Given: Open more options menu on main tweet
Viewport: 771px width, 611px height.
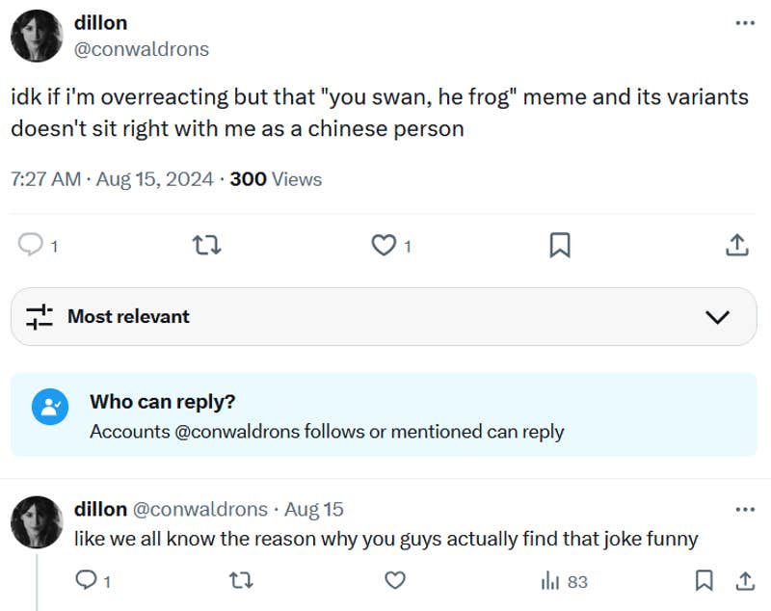Looking at the screenshot, I should (x=745, y=23).
